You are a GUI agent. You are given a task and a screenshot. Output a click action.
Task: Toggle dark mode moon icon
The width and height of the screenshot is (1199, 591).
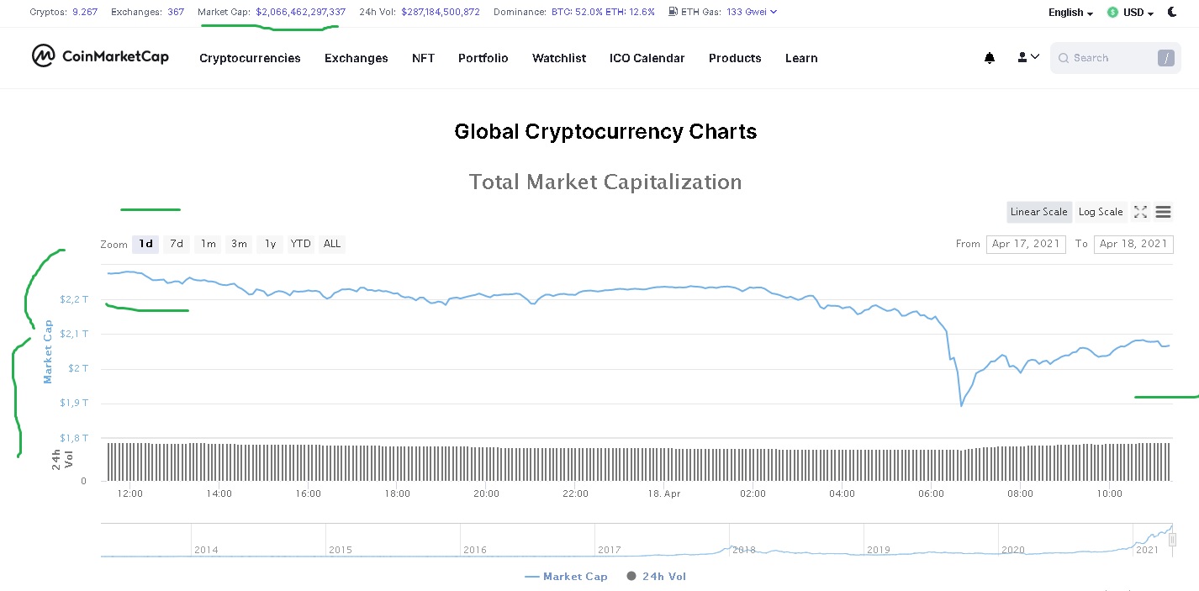point(1173,12)
